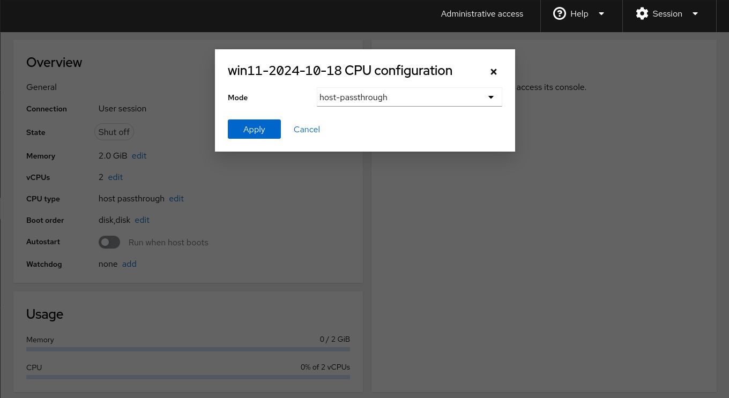Viewport: 729px width, 398px height.
Task: Toggle the Autostart switch
Action: click(x=109, y=242)
